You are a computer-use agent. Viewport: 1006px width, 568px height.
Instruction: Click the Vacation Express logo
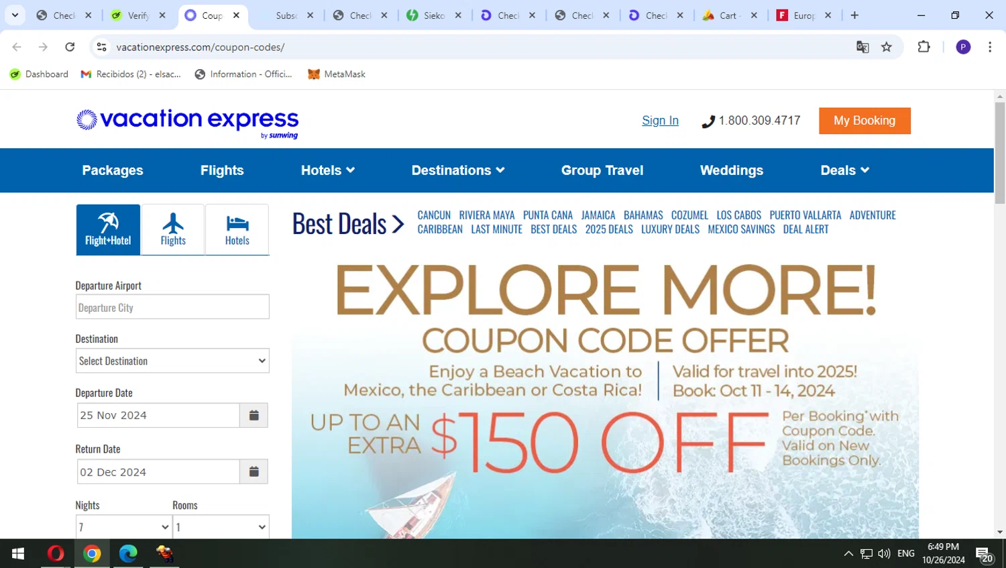187,123
